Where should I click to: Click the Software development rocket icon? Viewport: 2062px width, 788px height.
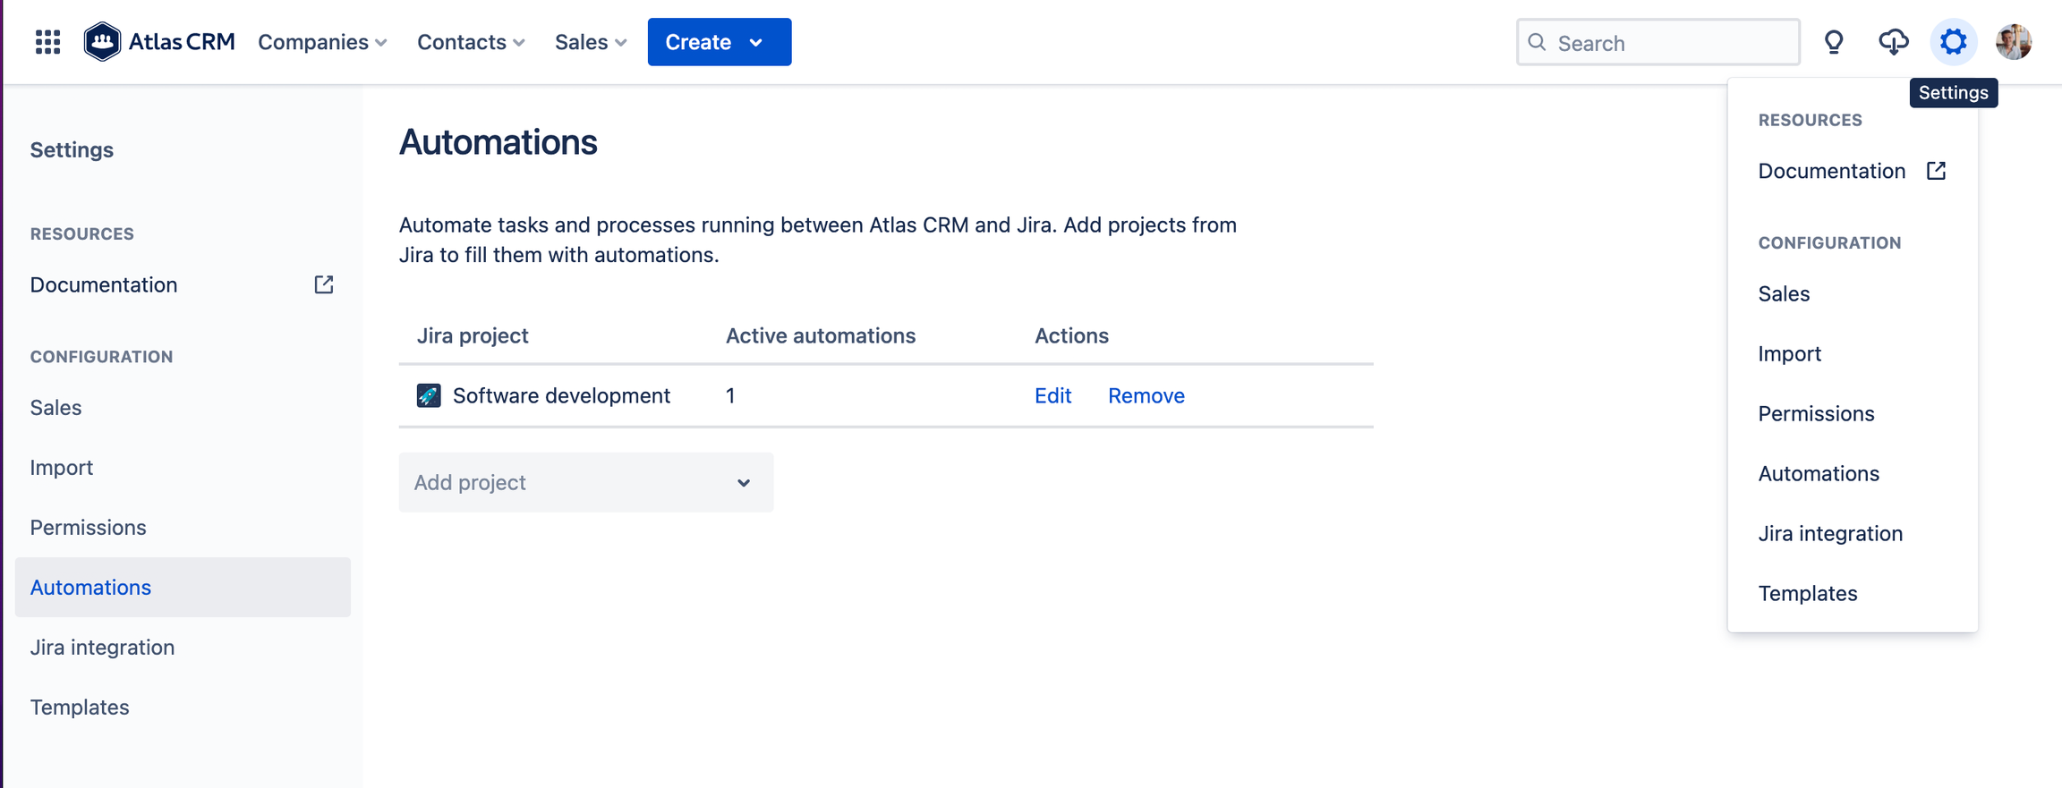[429, 395]
